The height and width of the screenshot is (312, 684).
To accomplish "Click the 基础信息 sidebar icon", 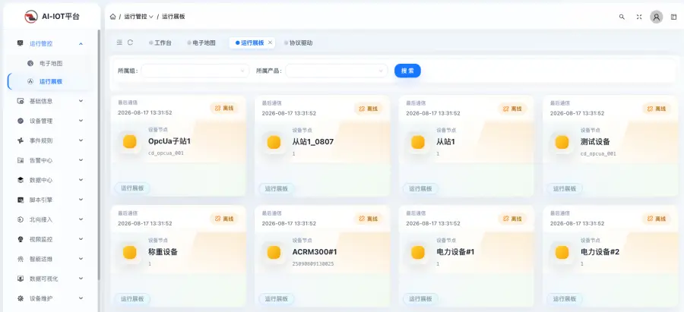I will (x=20, y=101).
